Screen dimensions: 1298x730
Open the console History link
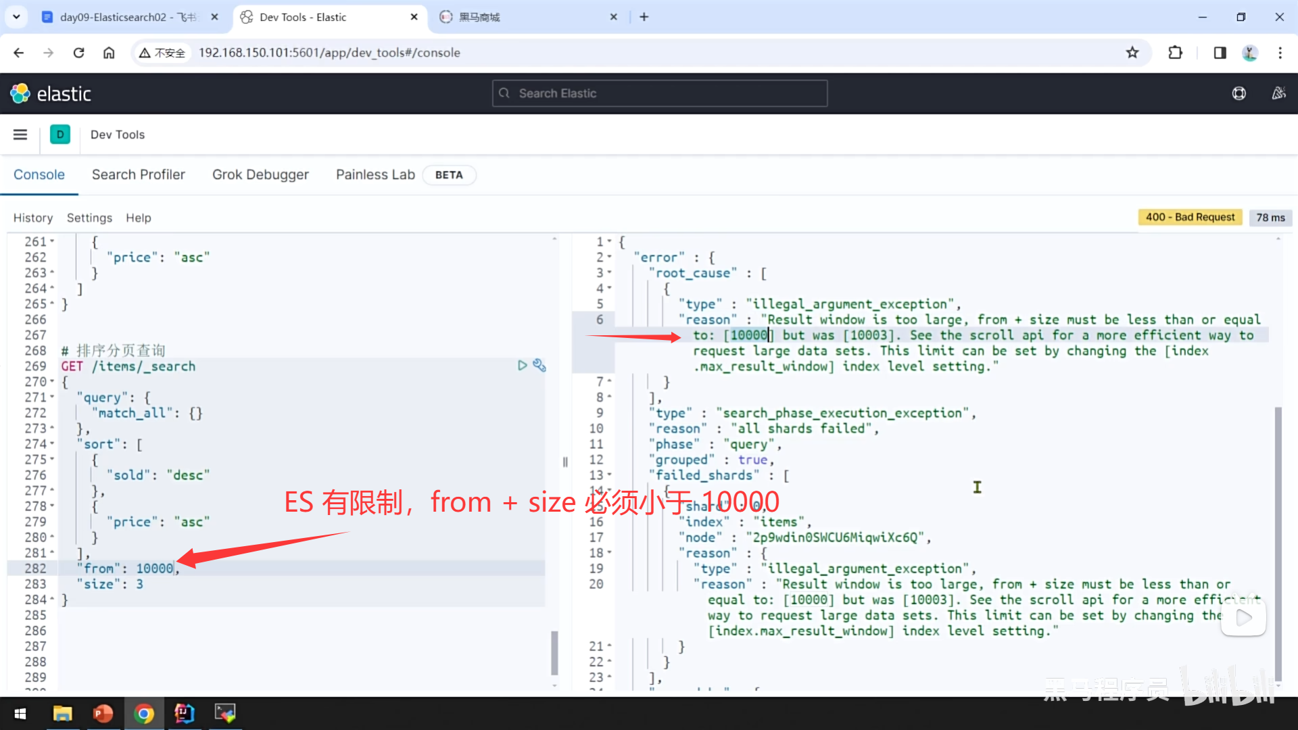32,218
